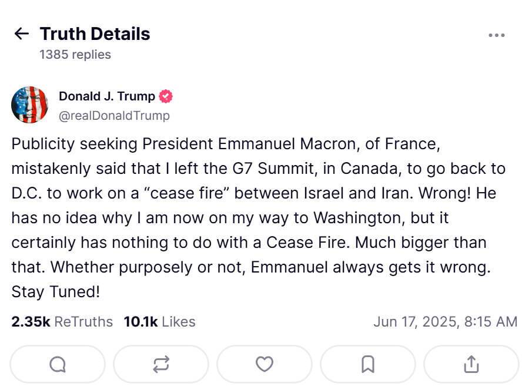Click the Truth Details page title
This screenshot has width=522, height=390.
pos(95,34)
